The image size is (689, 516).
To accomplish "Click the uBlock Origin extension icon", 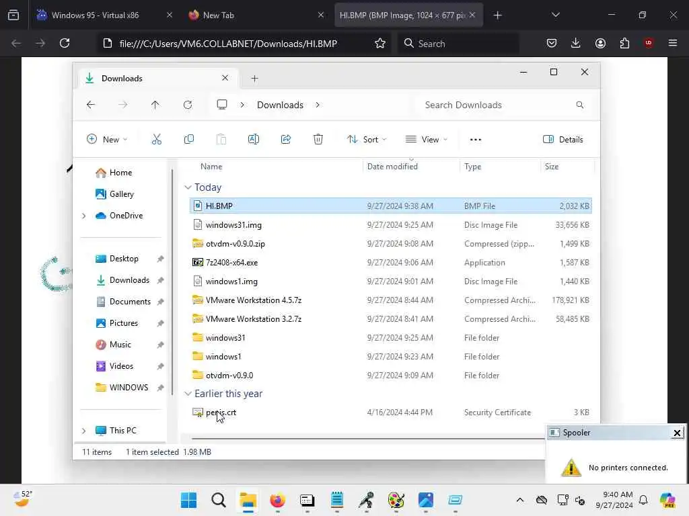I will (x=649, y=43).
